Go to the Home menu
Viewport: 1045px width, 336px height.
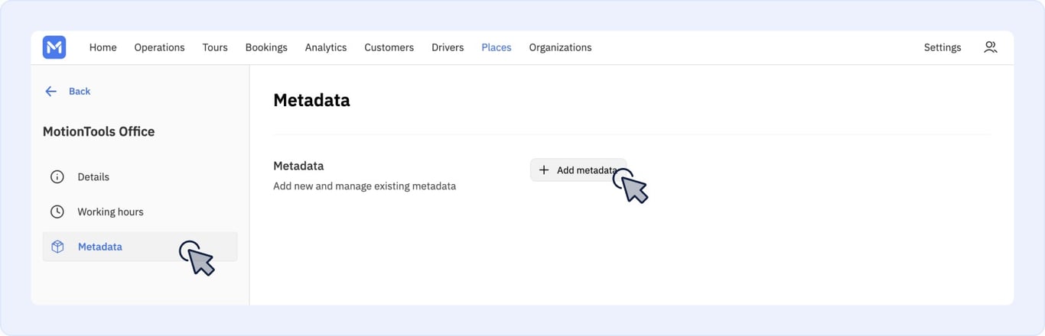(x=103, y=47)
